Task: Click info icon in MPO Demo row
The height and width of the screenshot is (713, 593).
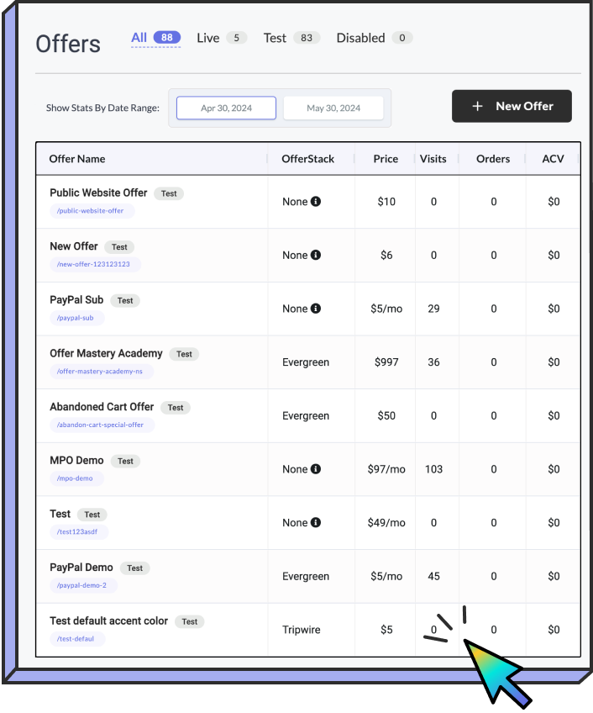Action: click(x=316, y=469)
